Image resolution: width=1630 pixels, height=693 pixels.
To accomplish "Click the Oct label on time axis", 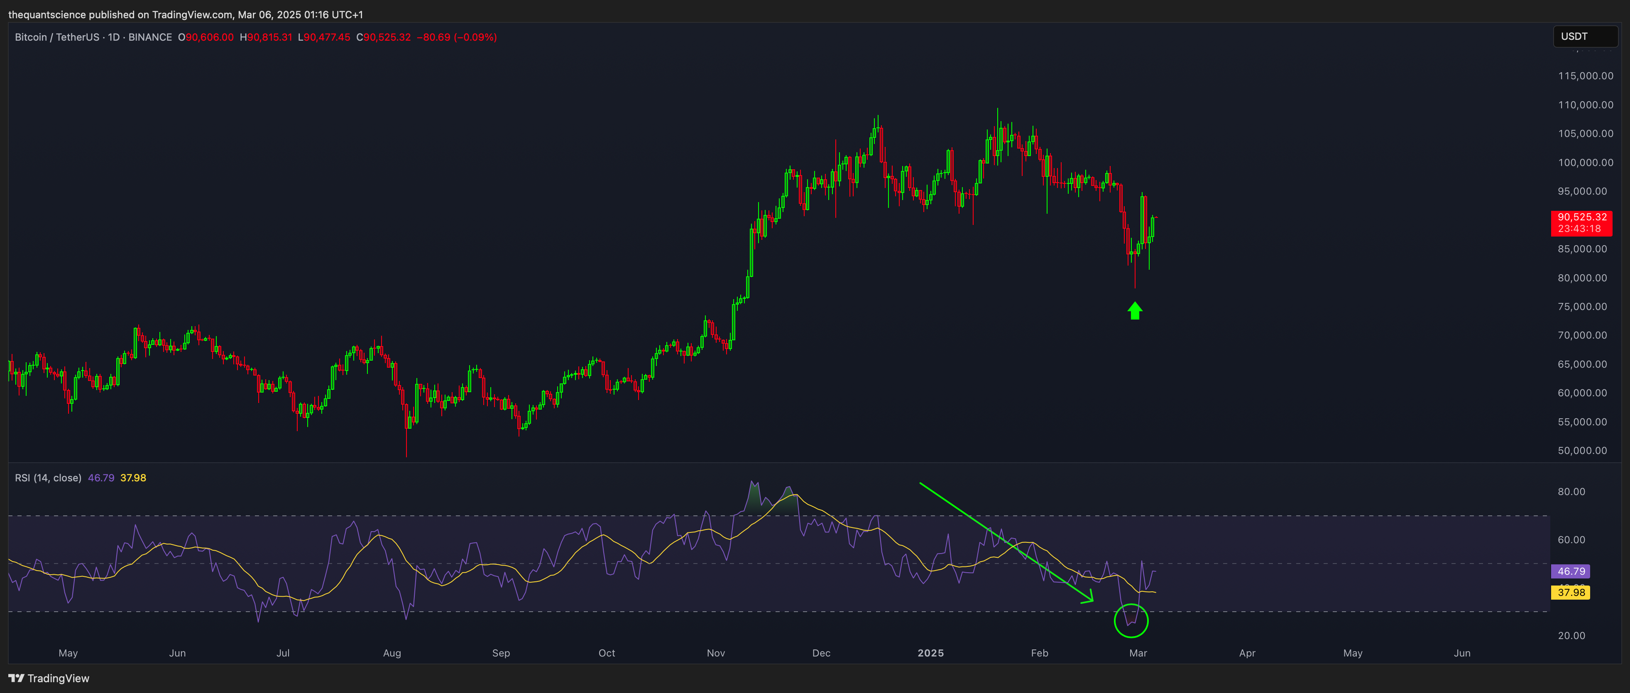I will pos(607,653).
